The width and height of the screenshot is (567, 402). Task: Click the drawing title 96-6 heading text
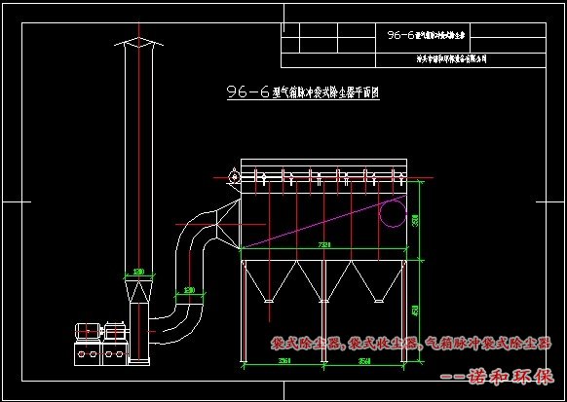click(303, 92)
